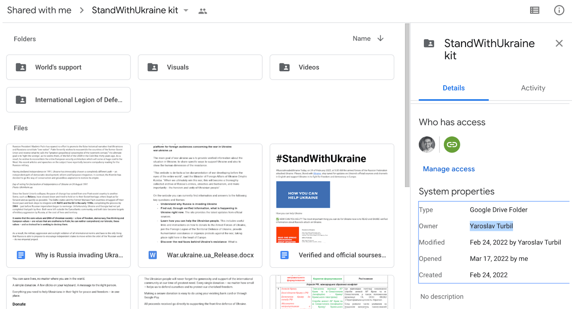Image resolution: width=572 pixels, height=309 pixels.
Task: Click the file list vertical scrollbar
Action: pos(407,105)
